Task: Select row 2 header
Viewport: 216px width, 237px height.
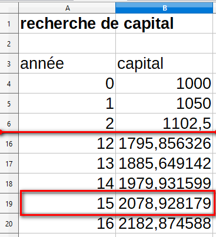Action: tap(9, 44)
